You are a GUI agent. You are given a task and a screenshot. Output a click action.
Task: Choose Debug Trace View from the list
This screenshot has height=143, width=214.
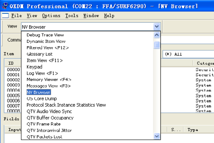tap(45, 35)
